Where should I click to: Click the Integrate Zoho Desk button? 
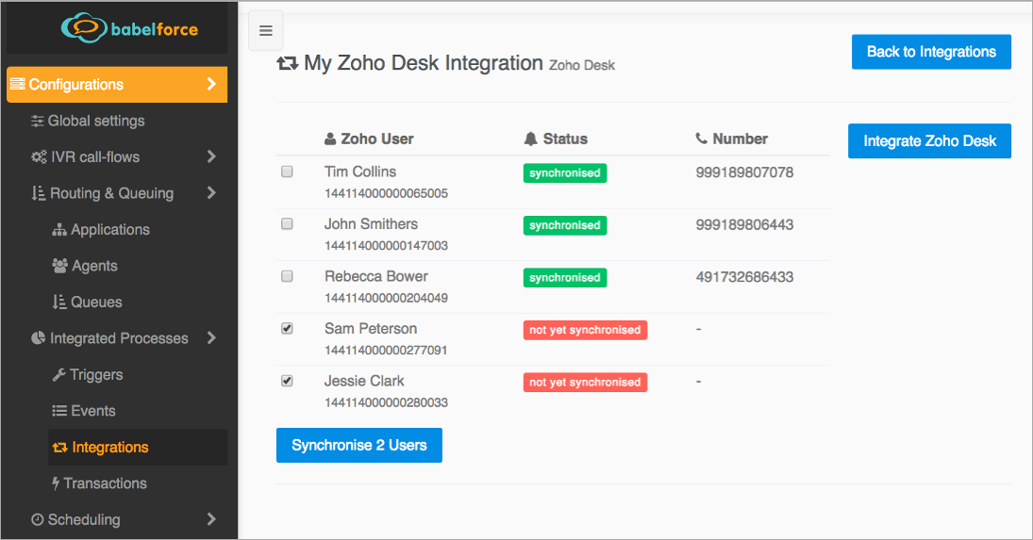coord(929,141)
